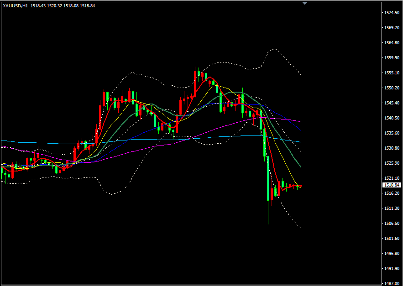Viewport: 403px width, 286px height.
Task: Click the 1521.10 price axis label
Action: (x=392, y=178)
